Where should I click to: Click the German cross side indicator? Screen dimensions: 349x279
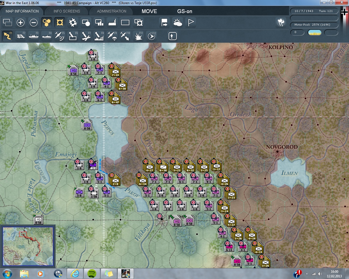(344, 12)
